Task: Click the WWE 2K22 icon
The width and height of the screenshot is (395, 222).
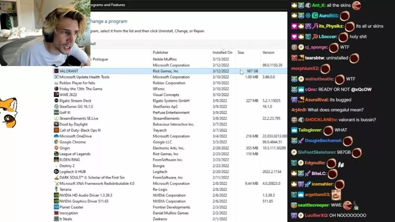Action: coord(56,95)
